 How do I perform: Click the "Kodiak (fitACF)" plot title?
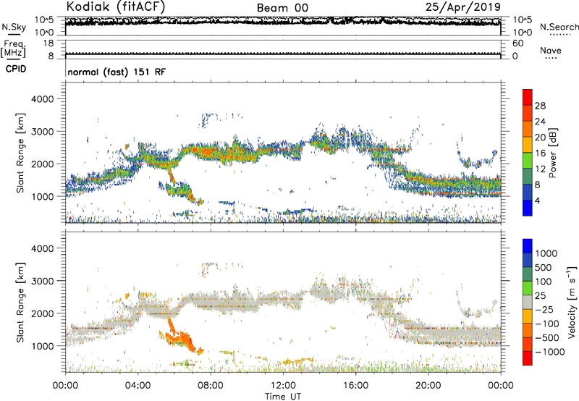point(116,7)
